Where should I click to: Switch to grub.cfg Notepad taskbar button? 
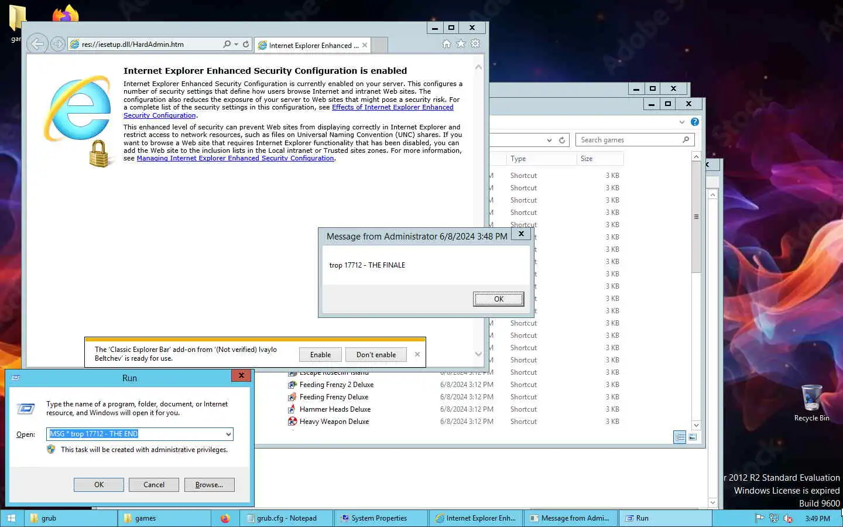pos(286,518)
